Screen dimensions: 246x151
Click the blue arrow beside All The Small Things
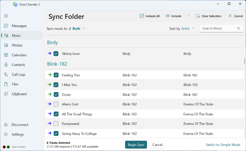click(50, 114)
